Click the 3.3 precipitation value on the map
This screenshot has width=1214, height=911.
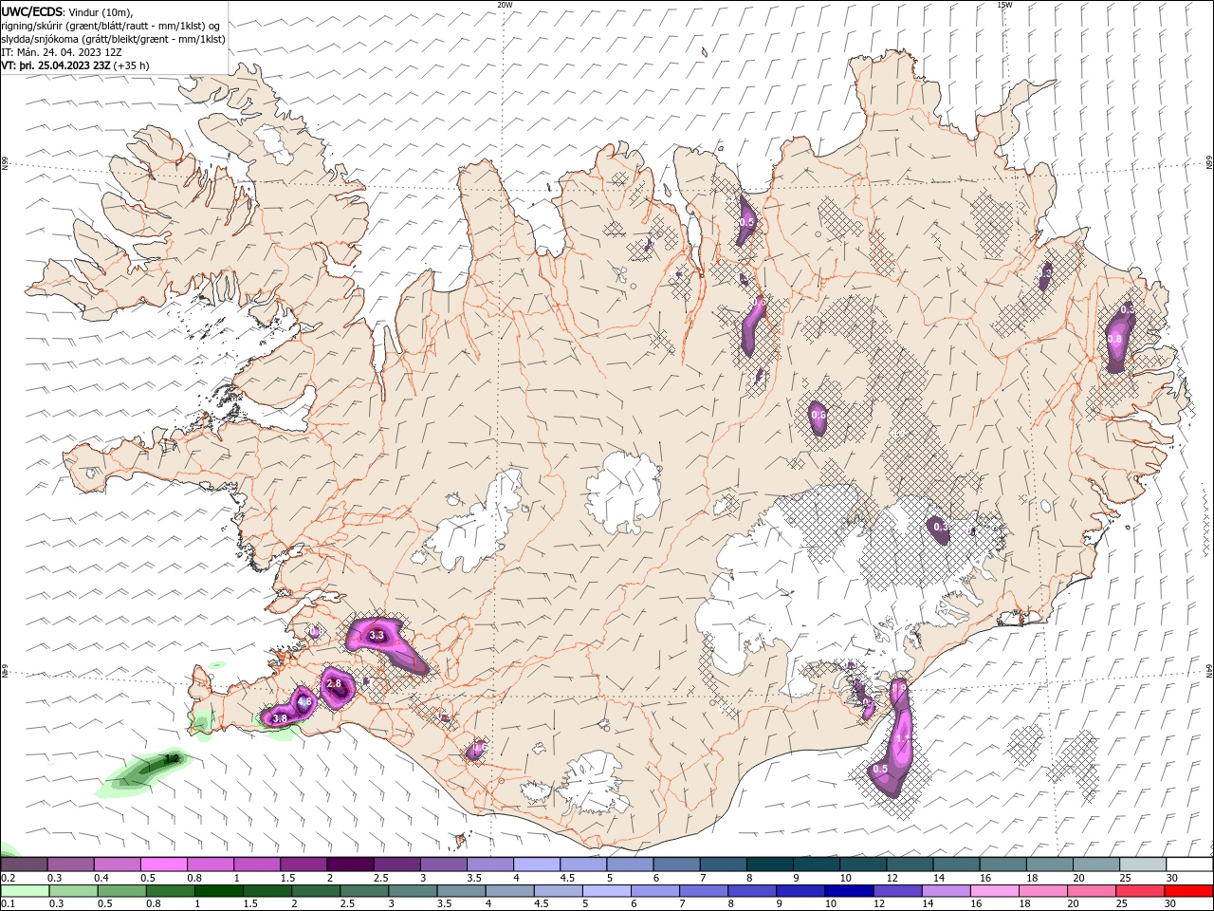pos(377,636)
